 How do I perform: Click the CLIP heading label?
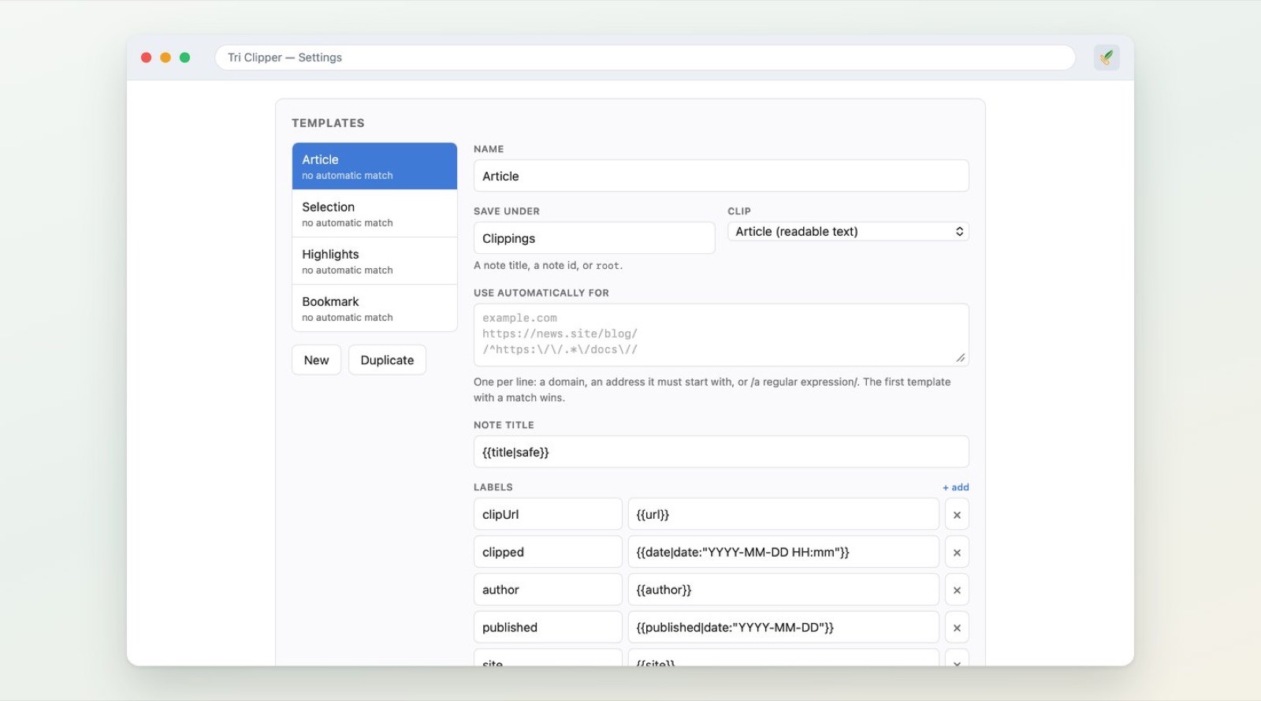(739, 211)
